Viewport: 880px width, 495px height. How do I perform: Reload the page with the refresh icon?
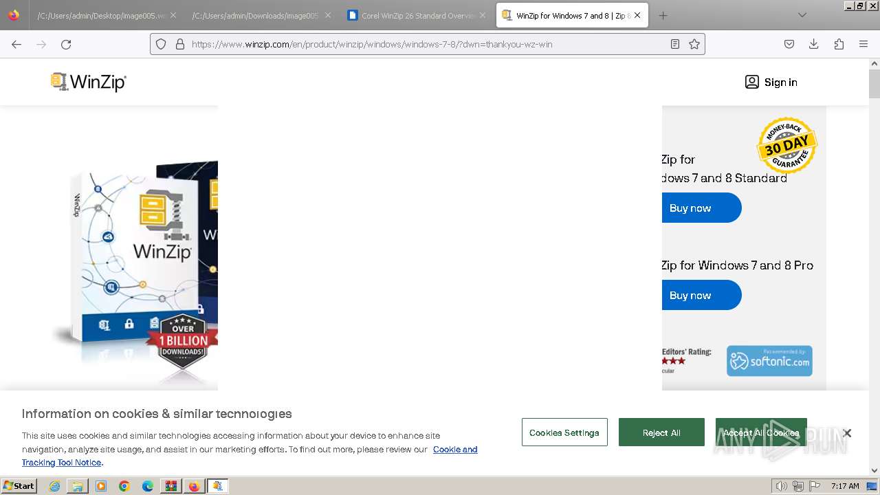pyautogui.click(x=66, y=44)
